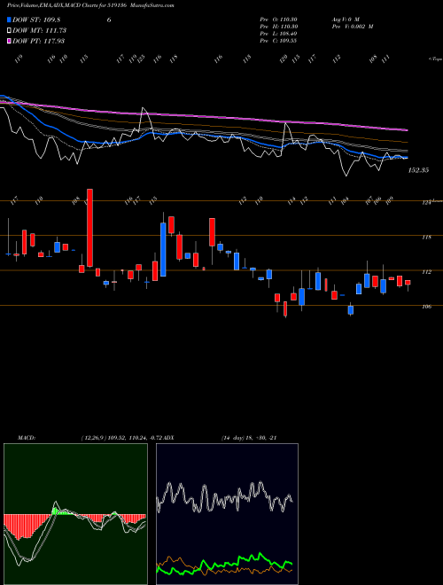Select the 'DOW ST: 109.8' legend text

pyautogui.click(x=36, y=19)
